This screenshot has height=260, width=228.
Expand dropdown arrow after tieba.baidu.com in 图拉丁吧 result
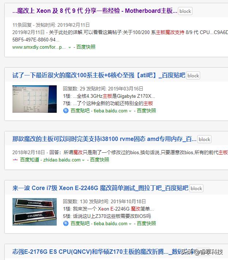130,224
